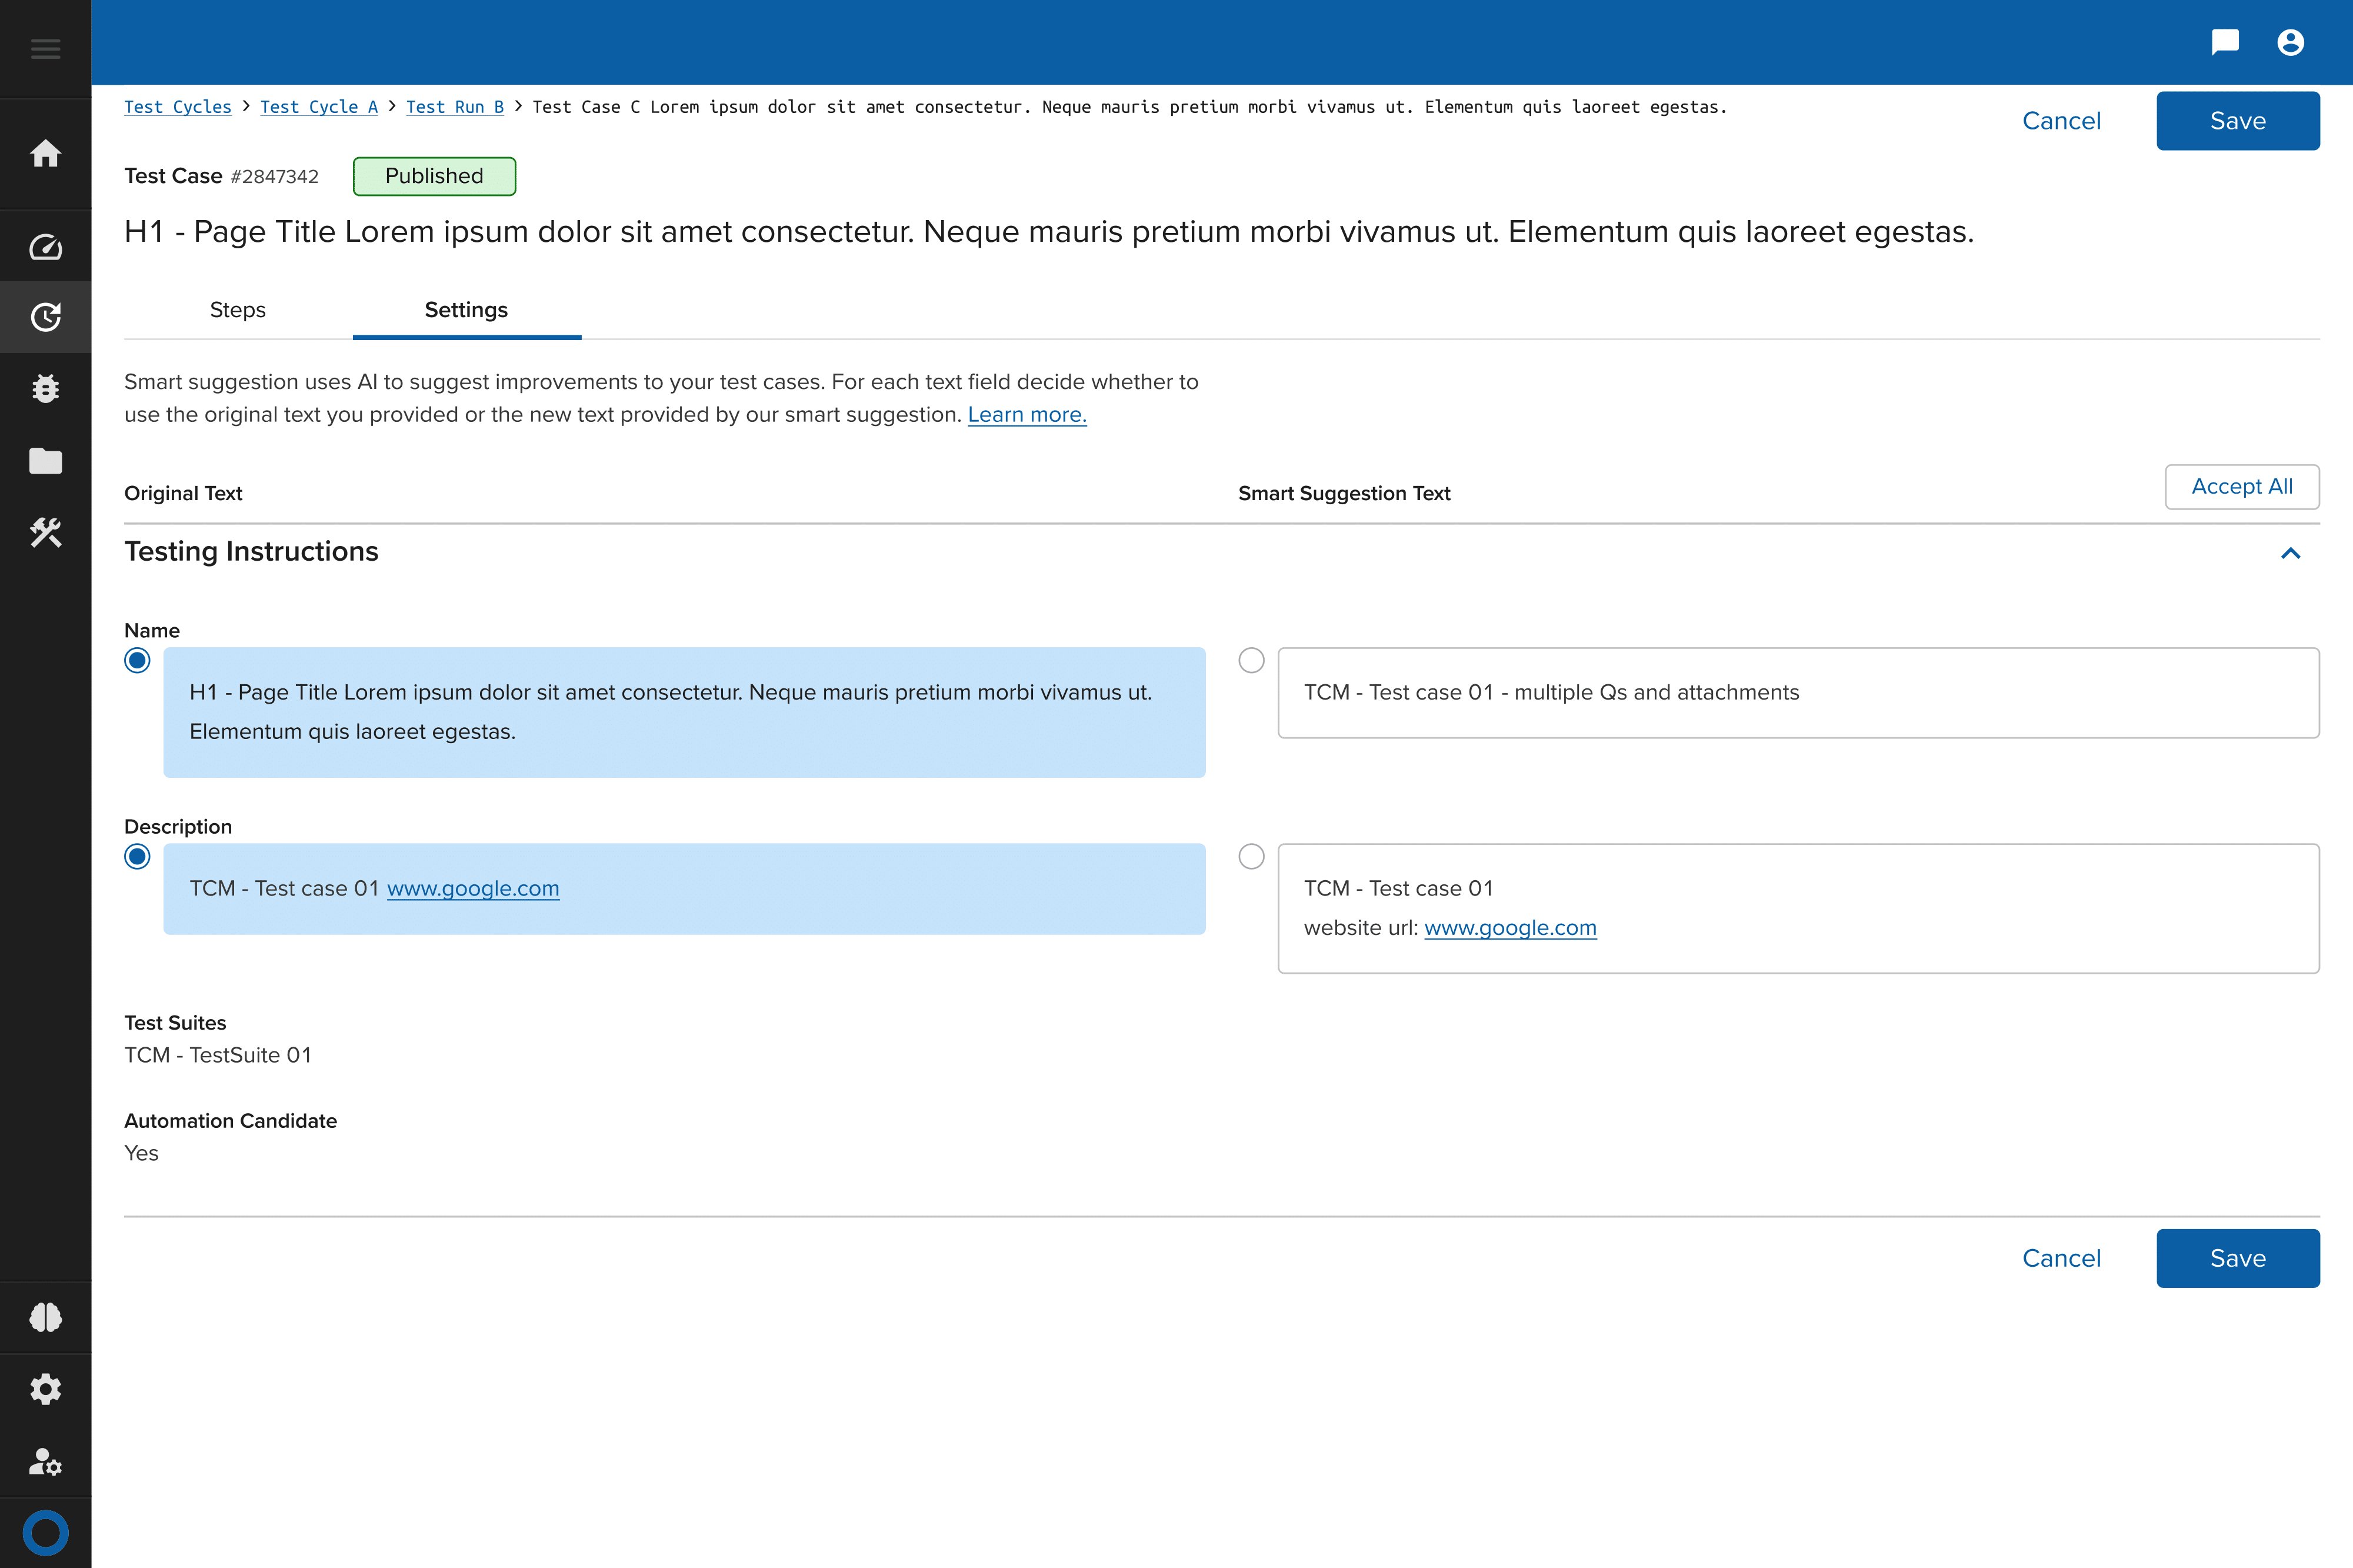Screen dimensions: 2353x1568
Task: Open www.google.com link in original description
Action: click(473, 888)
